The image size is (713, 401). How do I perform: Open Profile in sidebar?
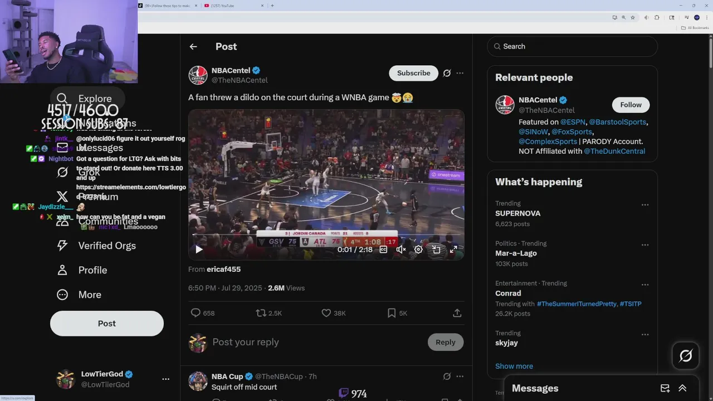[x=82, y=270]
